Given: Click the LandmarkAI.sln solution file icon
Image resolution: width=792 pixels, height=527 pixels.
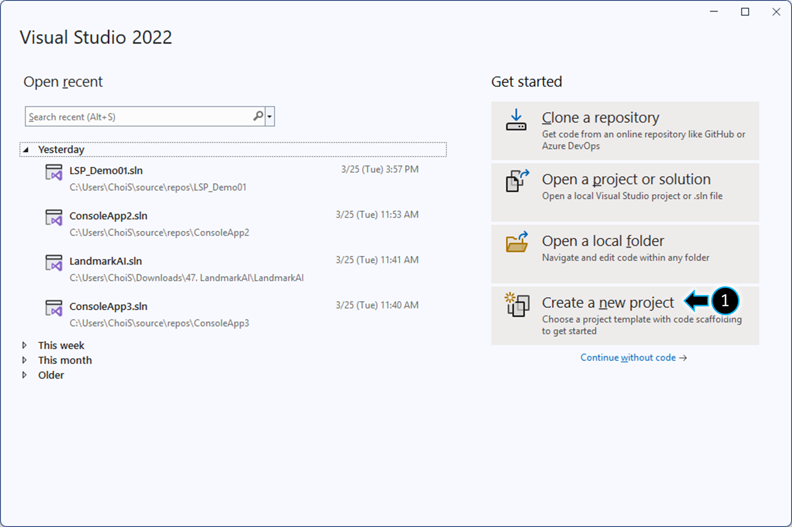Looking at the screenshot, I should pos(54,263).
